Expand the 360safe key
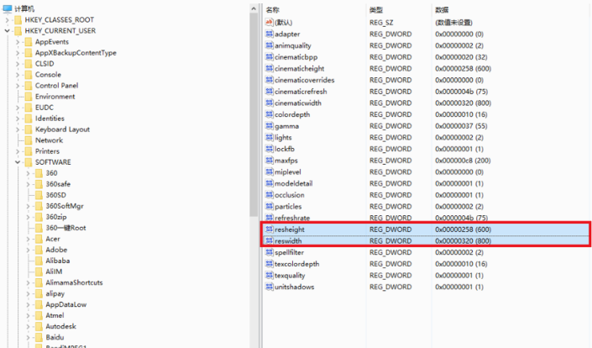 coord(28,184)
